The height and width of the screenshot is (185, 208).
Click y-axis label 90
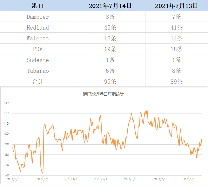pos(7,144)
